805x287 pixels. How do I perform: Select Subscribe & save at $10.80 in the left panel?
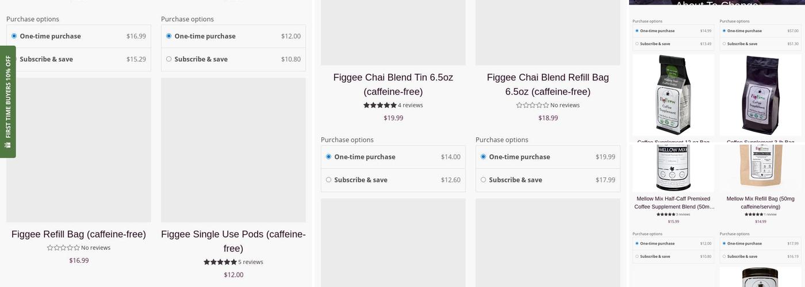169,59
